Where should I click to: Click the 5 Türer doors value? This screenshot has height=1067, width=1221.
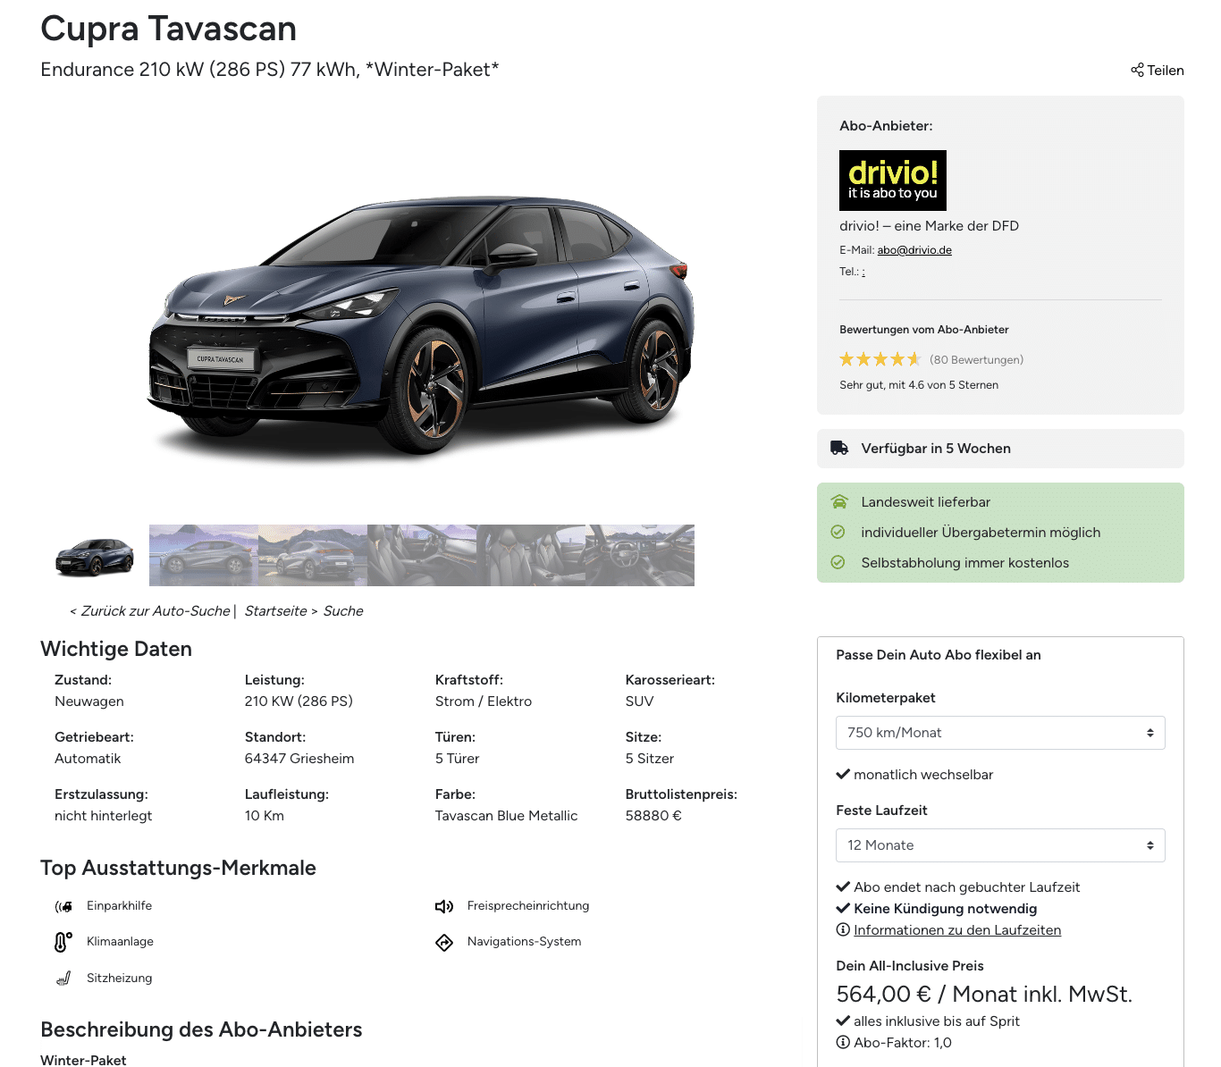[458, 759]
